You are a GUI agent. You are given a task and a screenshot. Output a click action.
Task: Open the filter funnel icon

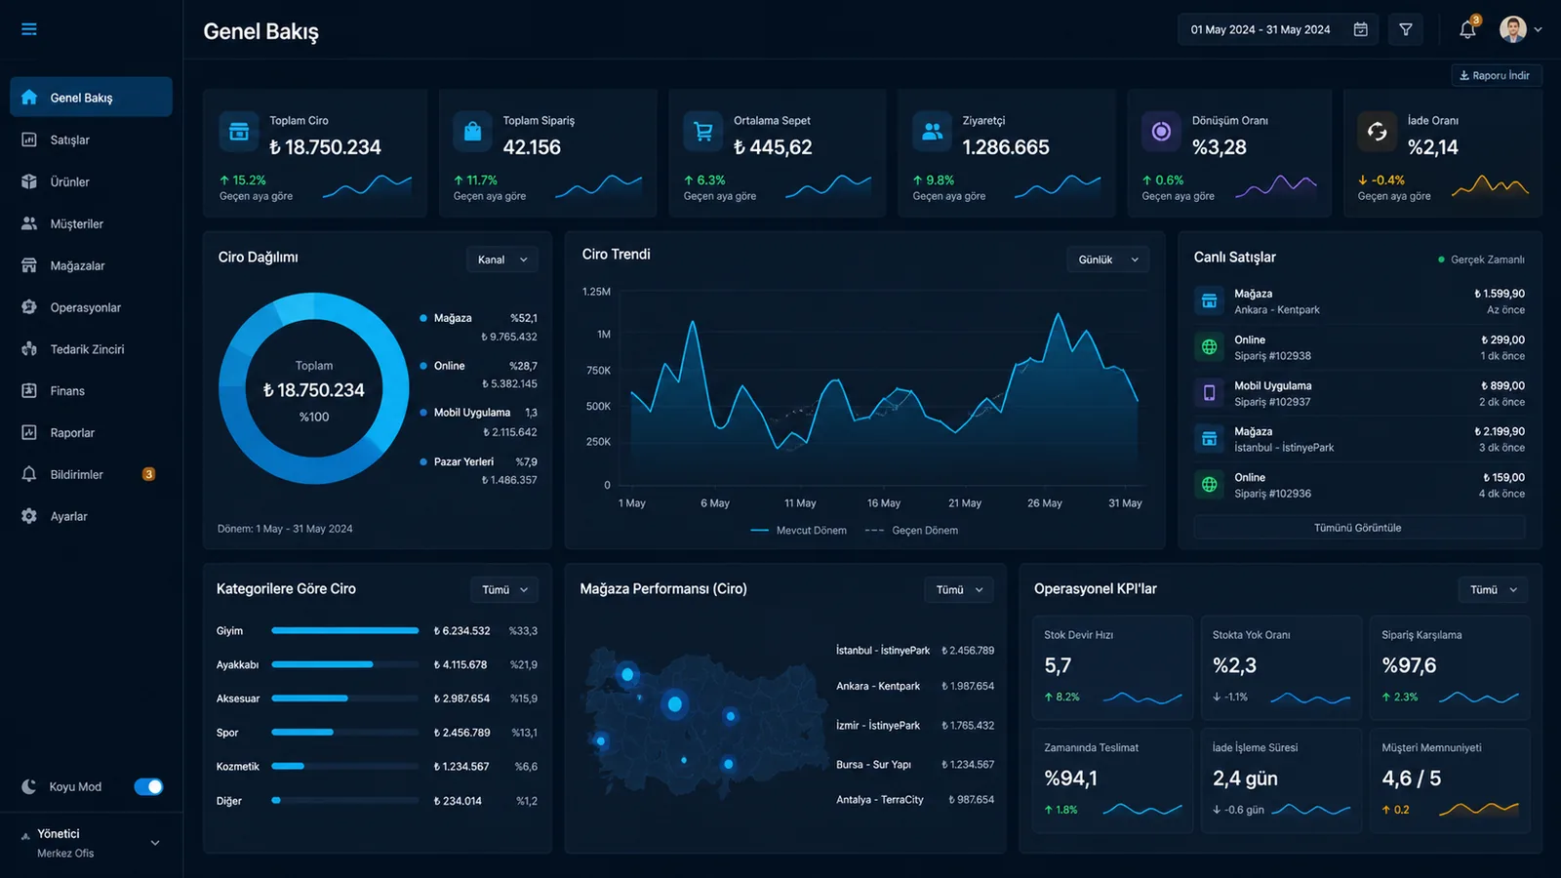click(x=1406, y=29)
